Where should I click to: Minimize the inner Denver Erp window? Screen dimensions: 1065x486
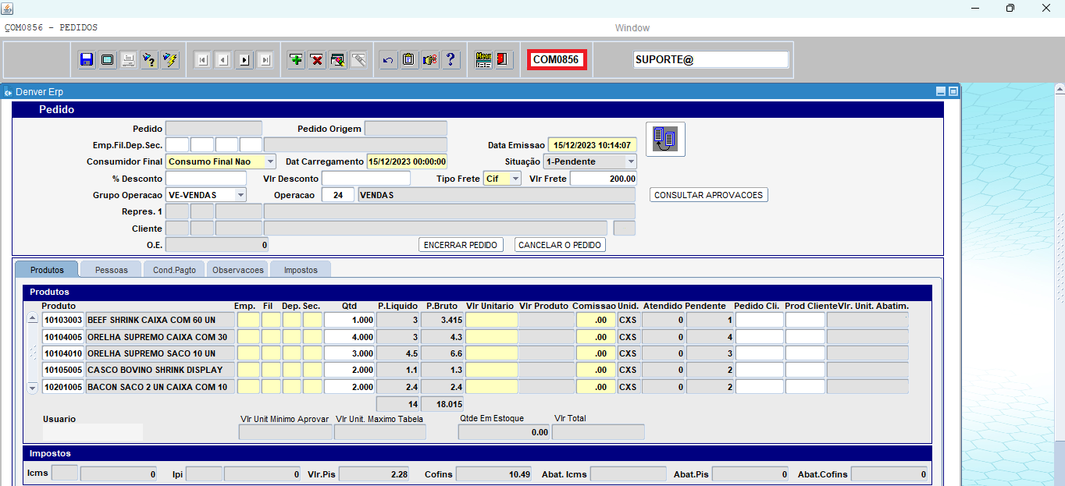[x=941, y=91]
